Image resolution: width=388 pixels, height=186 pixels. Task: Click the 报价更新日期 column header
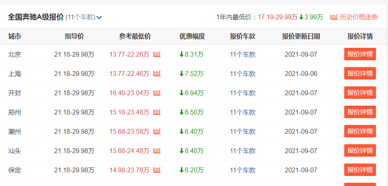click(301, 37)
